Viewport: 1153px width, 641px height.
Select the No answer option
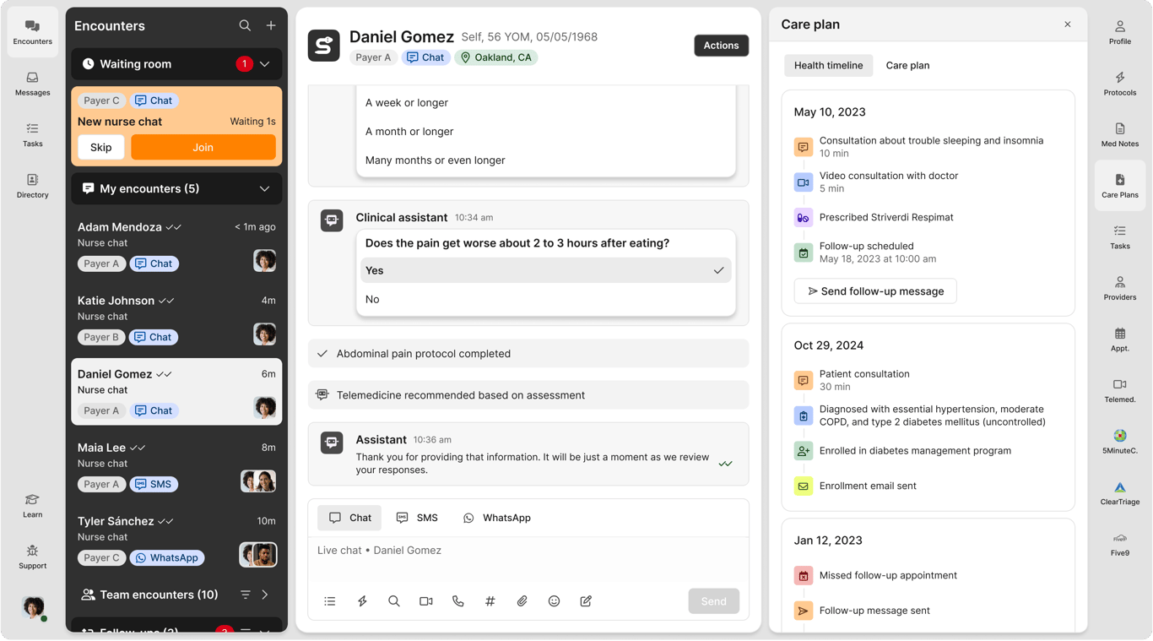545,299
